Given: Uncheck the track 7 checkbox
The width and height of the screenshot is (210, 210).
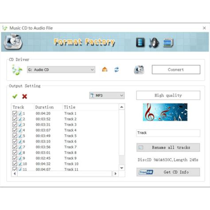Looking at the screenshot, I should pyautogui.click(x=15, y=147).
